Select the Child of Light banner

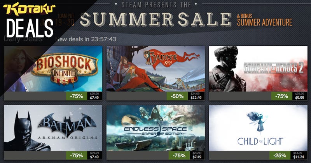point(258,128)
